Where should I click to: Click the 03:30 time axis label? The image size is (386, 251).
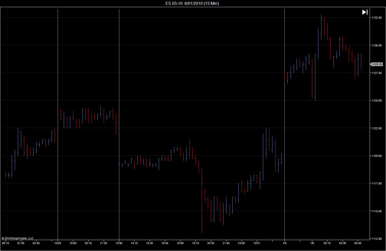[343, 243]
